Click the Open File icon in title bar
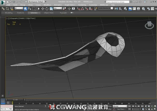 [x=11, y=2]
